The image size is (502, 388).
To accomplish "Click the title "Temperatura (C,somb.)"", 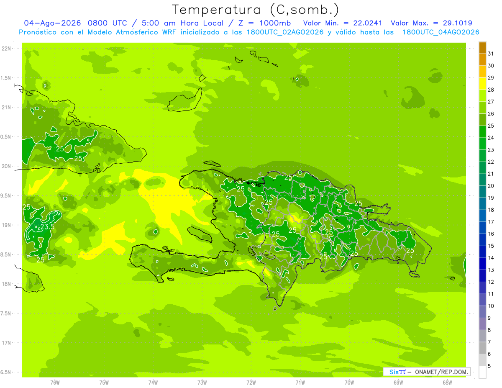I will [x=256, y=10].
